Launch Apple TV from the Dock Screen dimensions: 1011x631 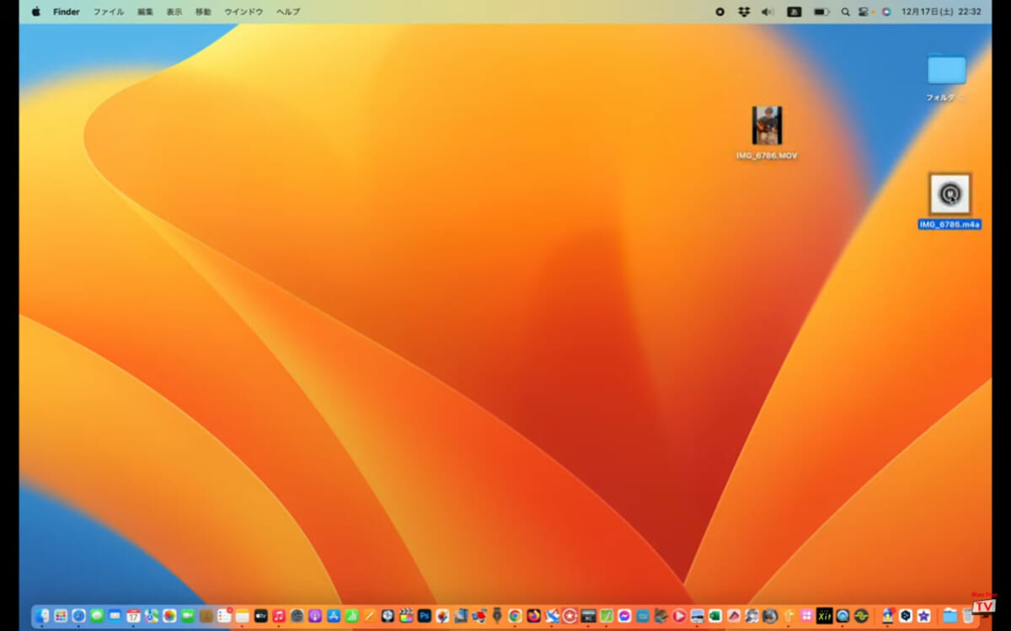coord(260,616)
